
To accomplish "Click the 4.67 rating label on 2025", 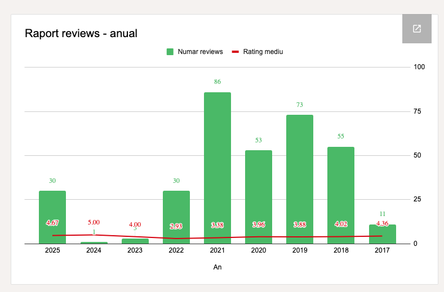I will pyautogui.click(x=52, y=223).
